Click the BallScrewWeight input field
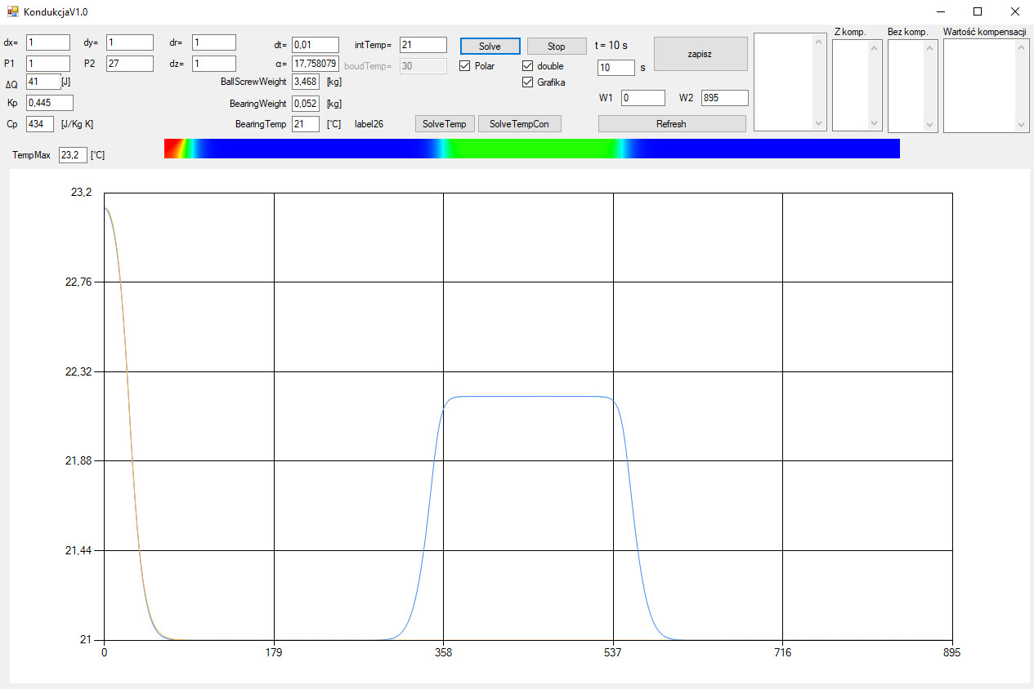This screenshot has height=689, width=1034. pos(306,82)
